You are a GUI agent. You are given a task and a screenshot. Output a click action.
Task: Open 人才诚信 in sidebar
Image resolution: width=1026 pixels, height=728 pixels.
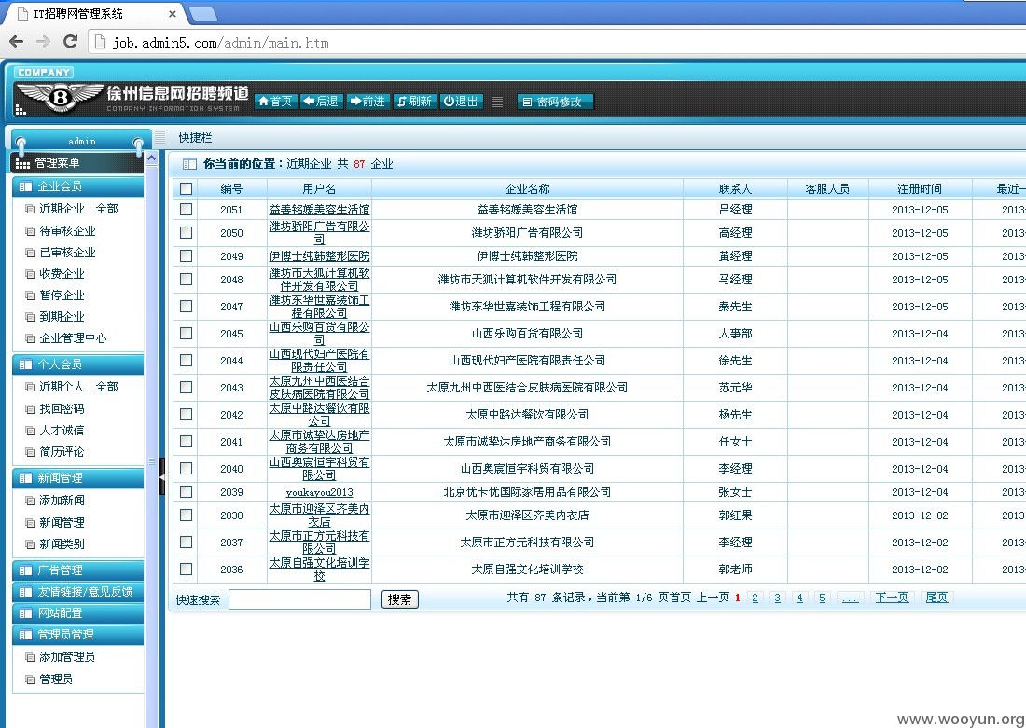coord(62,431)
